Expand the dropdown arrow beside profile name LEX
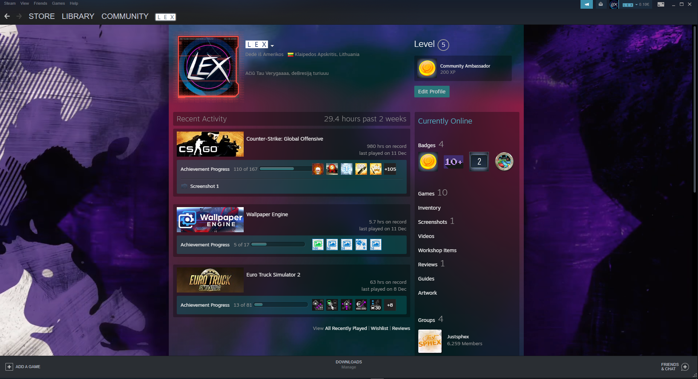 tap(272, 46)
